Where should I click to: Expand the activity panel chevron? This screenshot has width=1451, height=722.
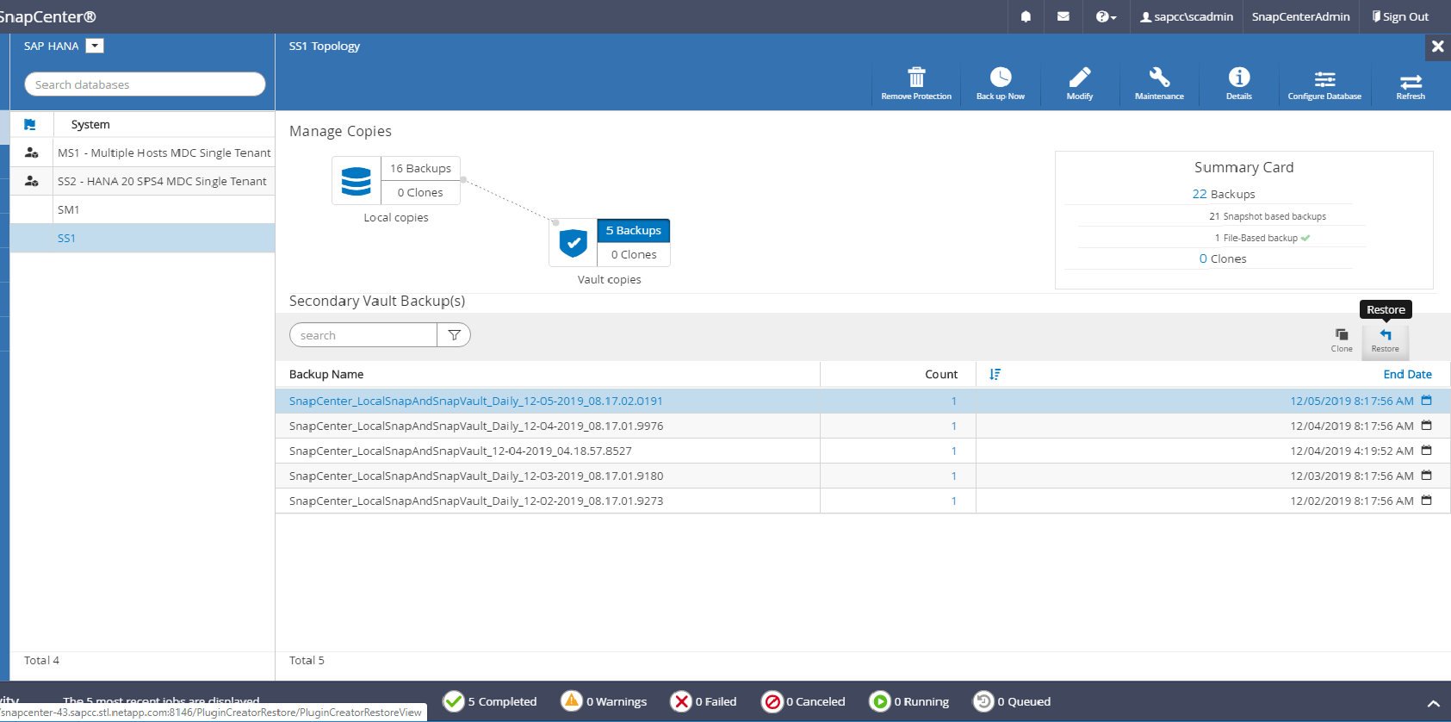[x=1433, y=703]
